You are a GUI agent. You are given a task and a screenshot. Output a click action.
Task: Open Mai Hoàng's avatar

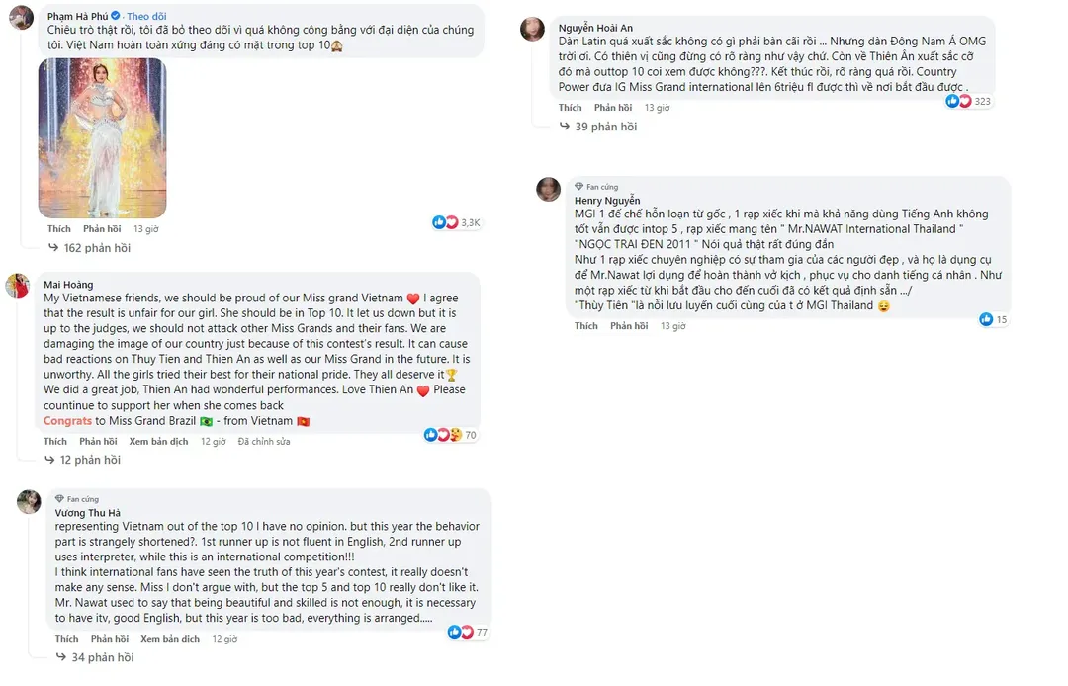(18, 286)
